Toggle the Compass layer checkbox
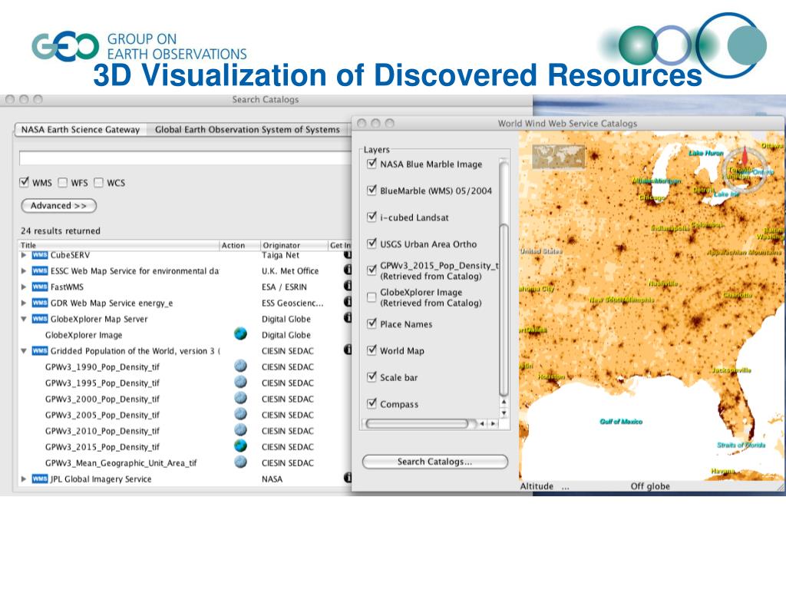 point(372,403)
